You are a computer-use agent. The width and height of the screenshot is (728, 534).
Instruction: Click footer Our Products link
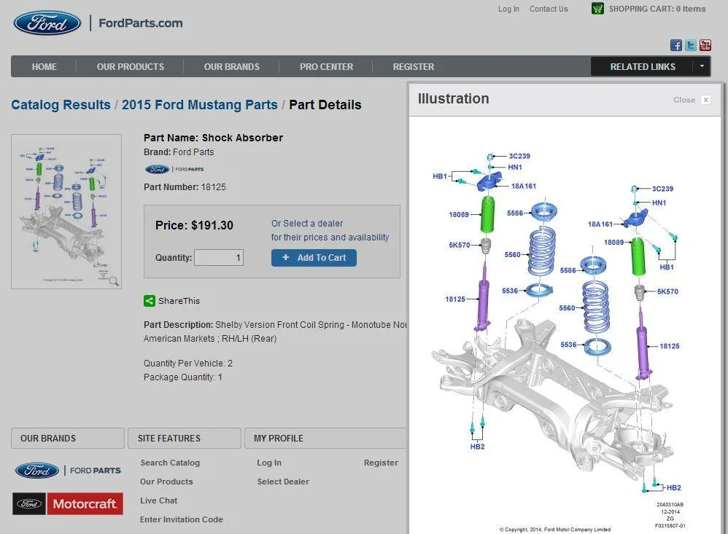click(166, 482)
